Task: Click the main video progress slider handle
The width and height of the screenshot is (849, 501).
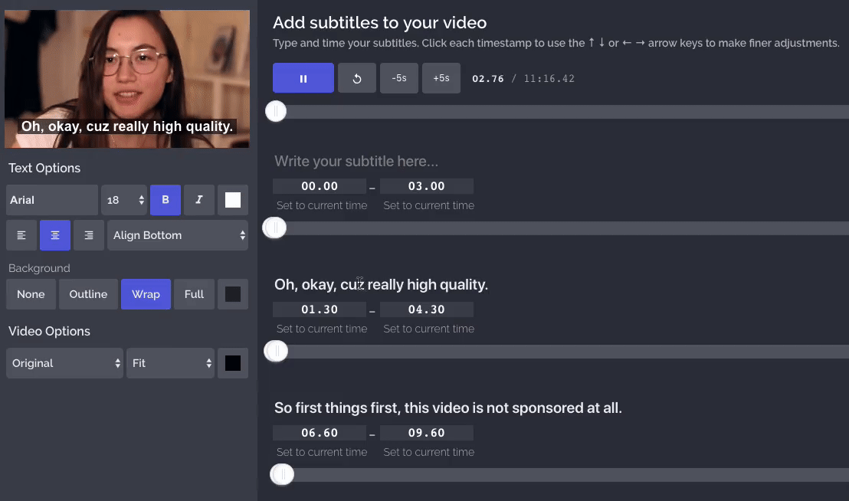Action: point(276,111)
